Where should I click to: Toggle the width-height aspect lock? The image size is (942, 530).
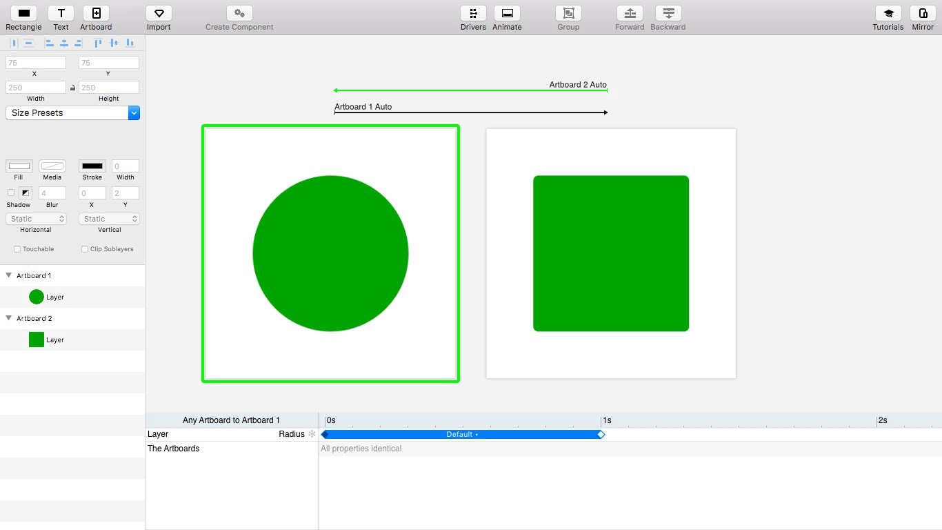click(x=72, y=88)
